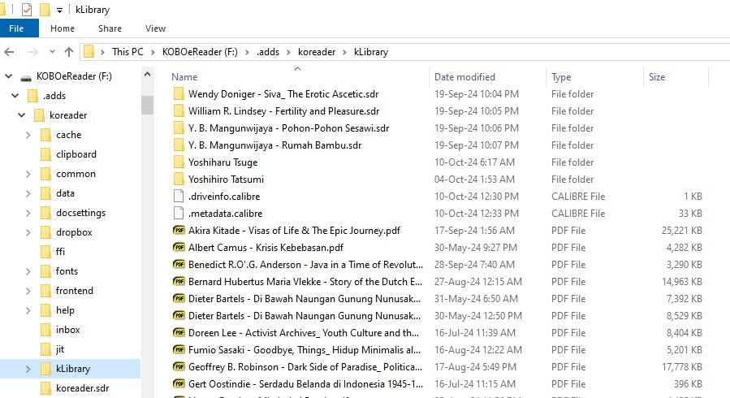Viewport: 730px width, 398px height.
Task: Click This PC in the address bar
Action: [127, 52]
